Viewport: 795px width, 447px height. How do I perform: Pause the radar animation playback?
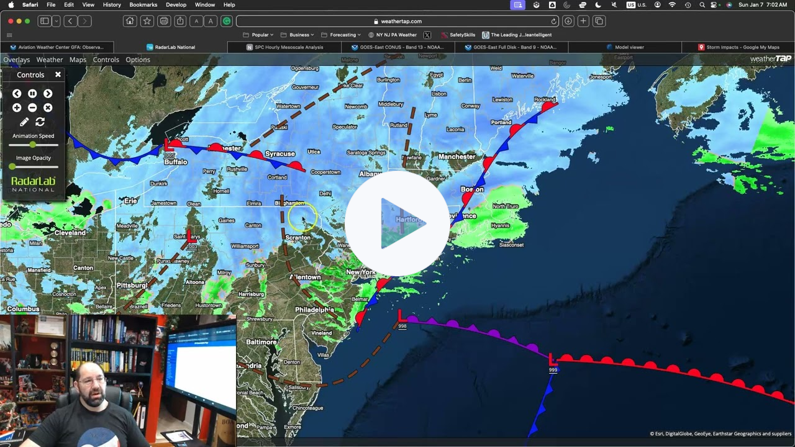tap(32, 93)
